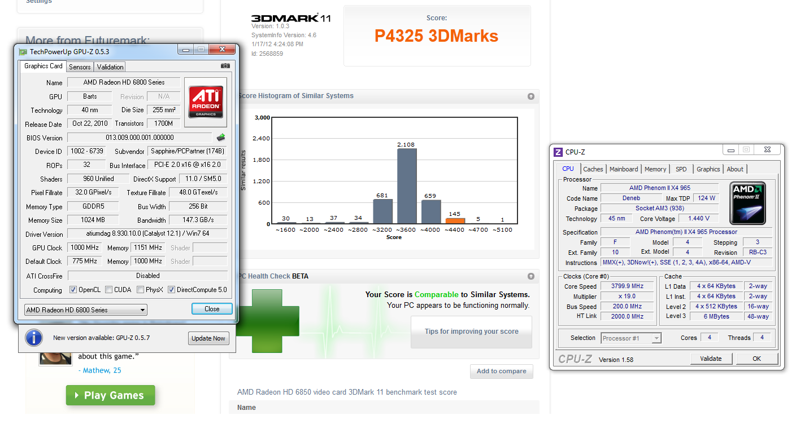Click the P4325 3DMarks score text
809x433 pixels.
[436, 36]
